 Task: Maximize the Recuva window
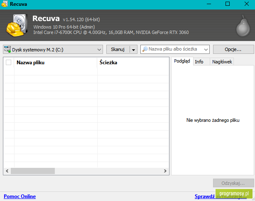228,4
